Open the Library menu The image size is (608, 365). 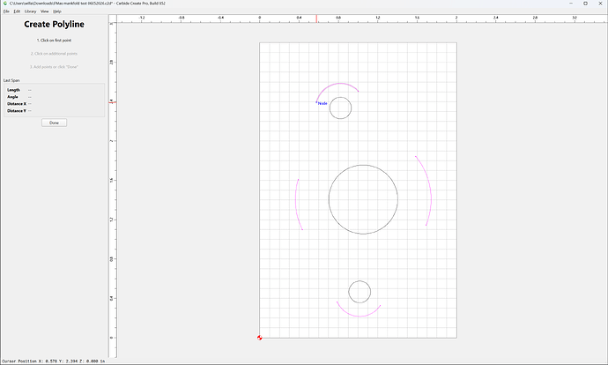(30, 11)
